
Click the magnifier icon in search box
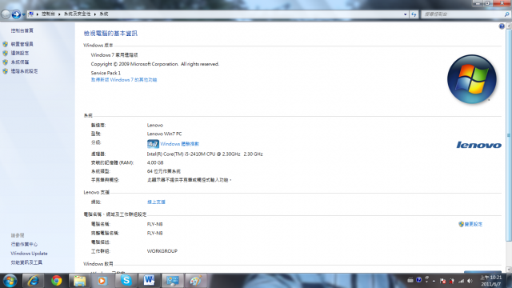tap(506, 14)
